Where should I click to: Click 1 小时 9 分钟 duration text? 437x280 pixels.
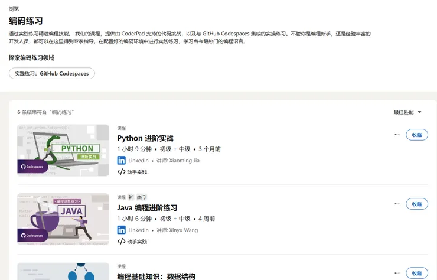(x=134, y=149)
